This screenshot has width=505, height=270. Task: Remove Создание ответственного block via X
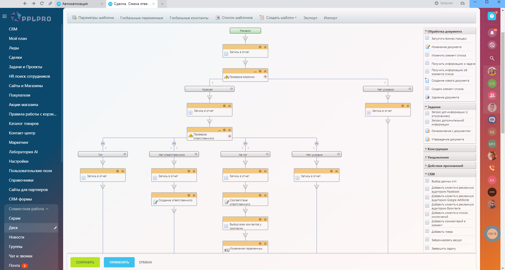[x=194, y=195]
